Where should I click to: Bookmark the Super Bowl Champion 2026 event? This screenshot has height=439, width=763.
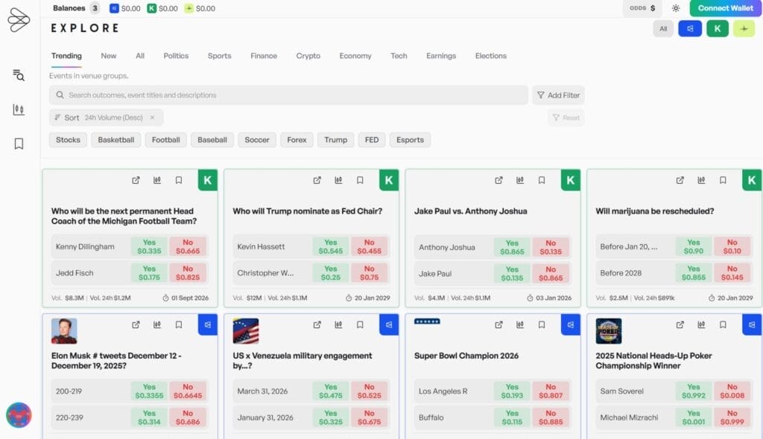point(542,325)
